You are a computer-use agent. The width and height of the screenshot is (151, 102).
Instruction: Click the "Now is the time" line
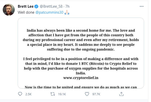pos(81,87)
